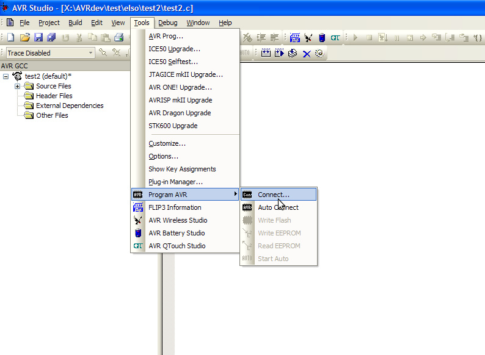
Task: Select the Other Files folder
Action: click(x=52, y=115)
